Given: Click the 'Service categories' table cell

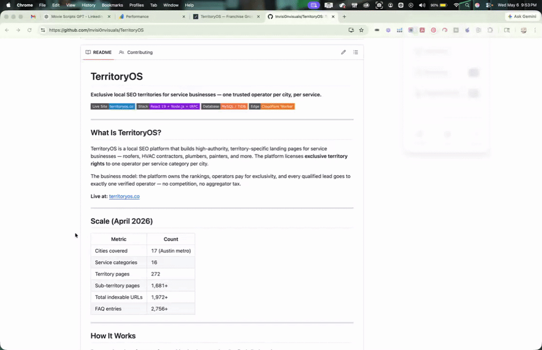Looking at the screenshot, I should pyautogui.click(x=119, y=262).
